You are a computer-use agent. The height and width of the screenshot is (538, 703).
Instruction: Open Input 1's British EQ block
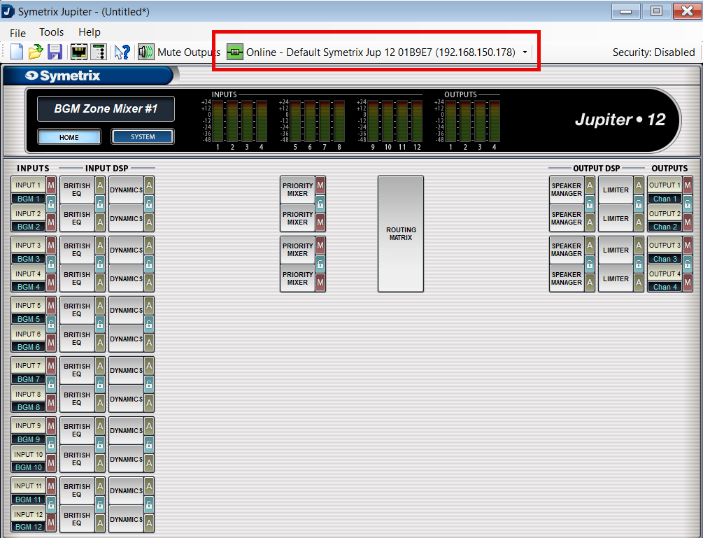[77, 190]
